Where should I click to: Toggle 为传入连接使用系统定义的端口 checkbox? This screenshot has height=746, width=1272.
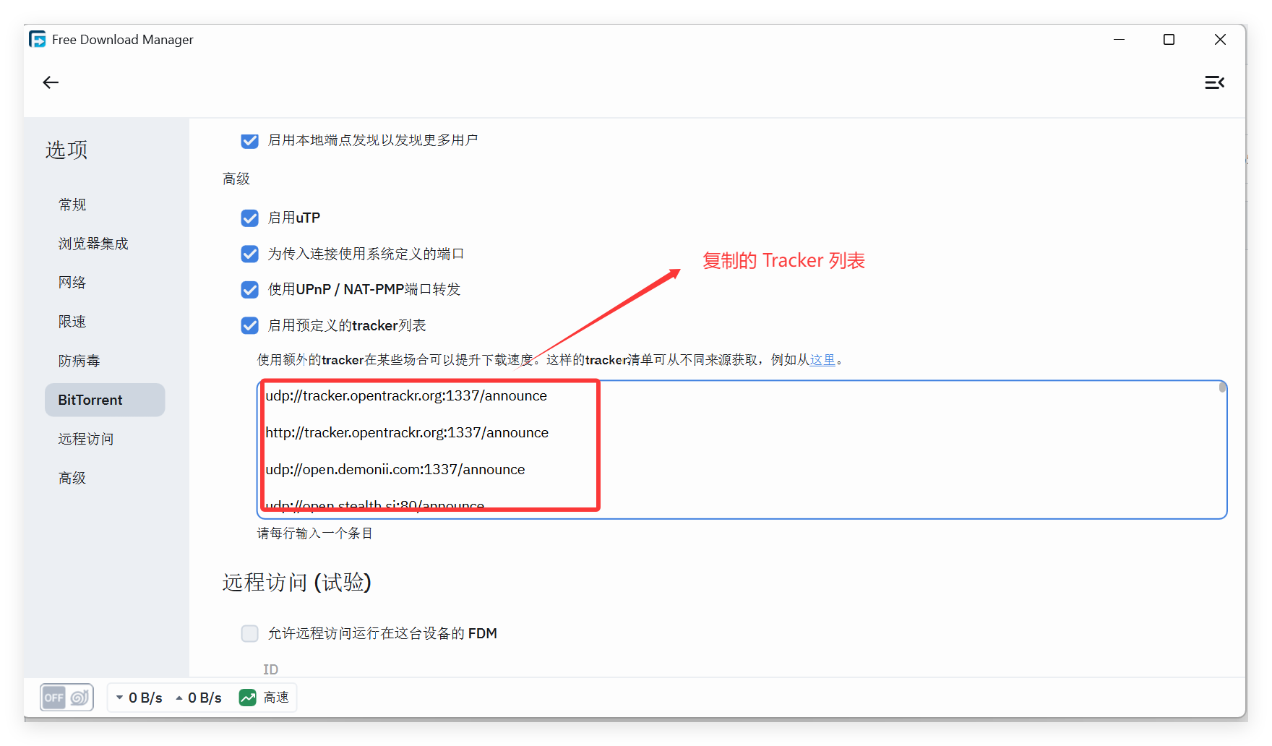pyautogui.click(x=249, y=254)
